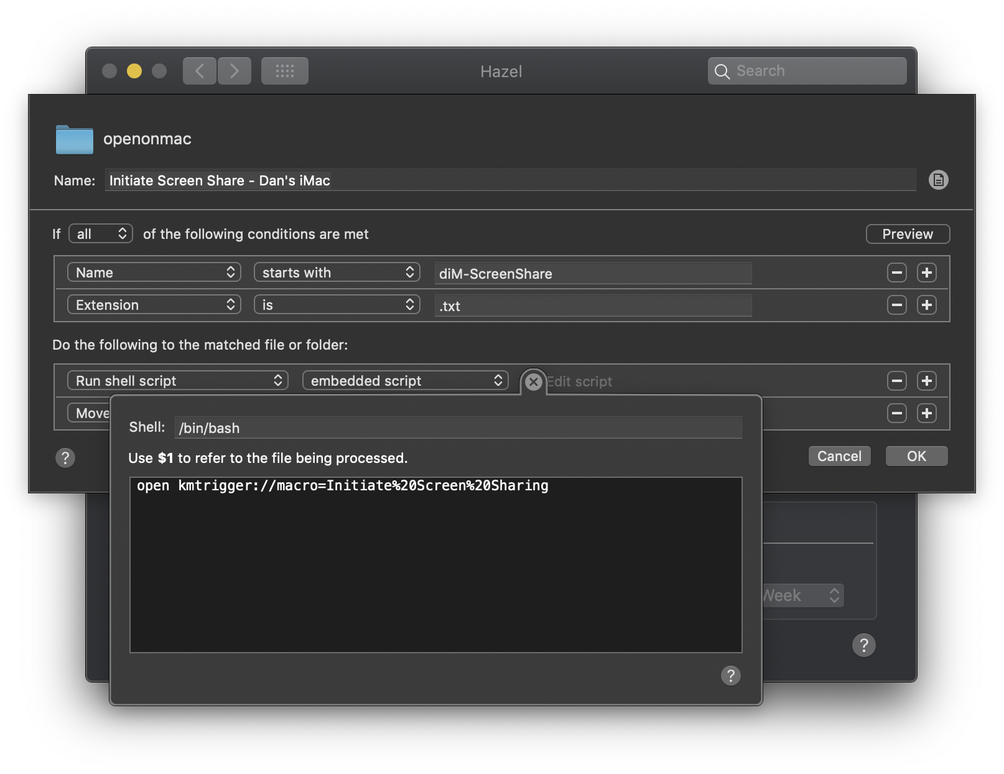Viewport: 1004px width, 774px height.
Task: Click the Preview button
Action: click(908, 234)
